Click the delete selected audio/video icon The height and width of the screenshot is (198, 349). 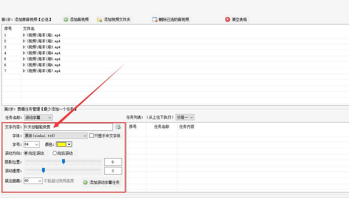point(155,19)
